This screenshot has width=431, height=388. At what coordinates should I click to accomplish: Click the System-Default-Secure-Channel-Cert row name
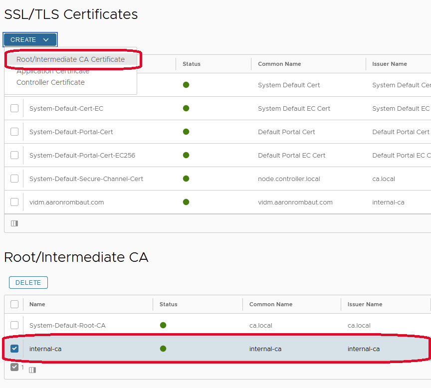coord(86,179)
